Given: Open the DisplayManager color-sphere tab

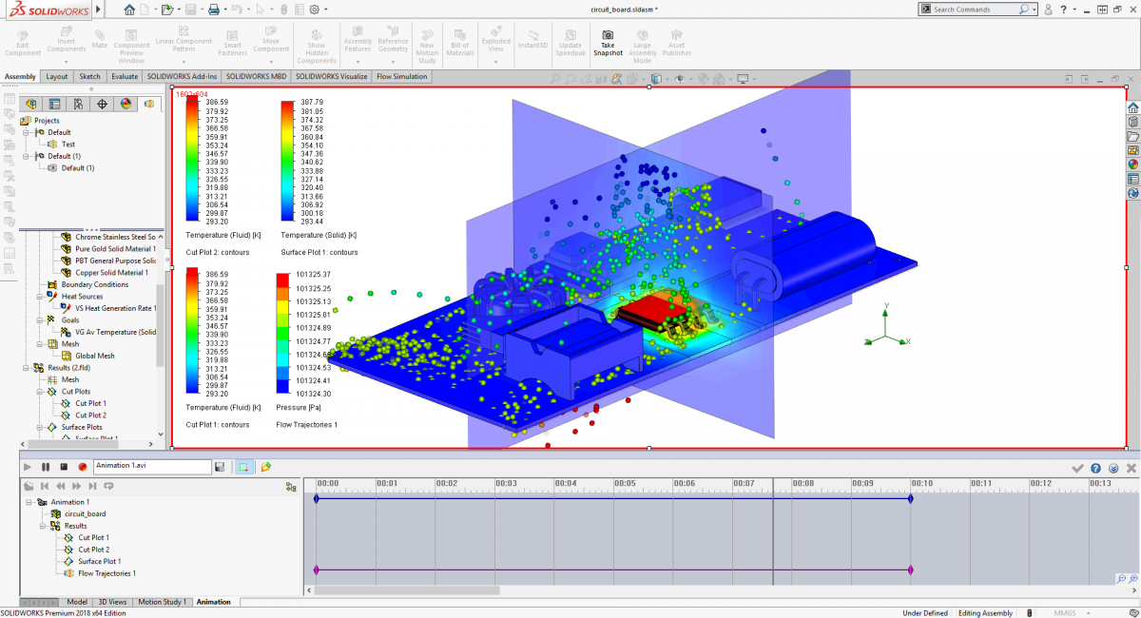Looking at the screenshot, I should [126, 104].
